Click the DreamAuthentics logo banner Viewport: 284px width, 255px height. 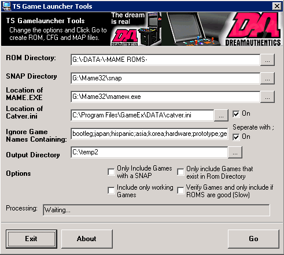point(253,29)
